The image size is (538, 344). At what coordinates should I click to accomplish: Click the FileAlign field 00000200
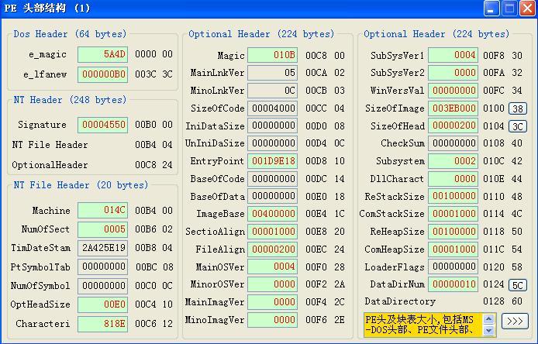(x=272, y=249)
